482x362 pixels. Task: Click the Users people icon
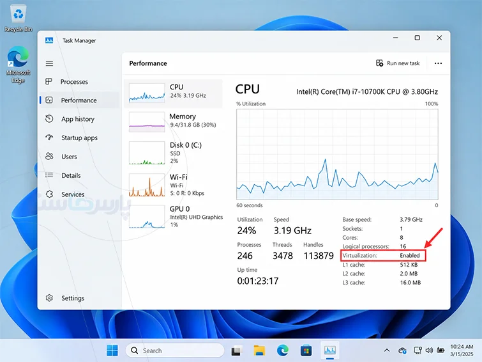coord(49,156)
